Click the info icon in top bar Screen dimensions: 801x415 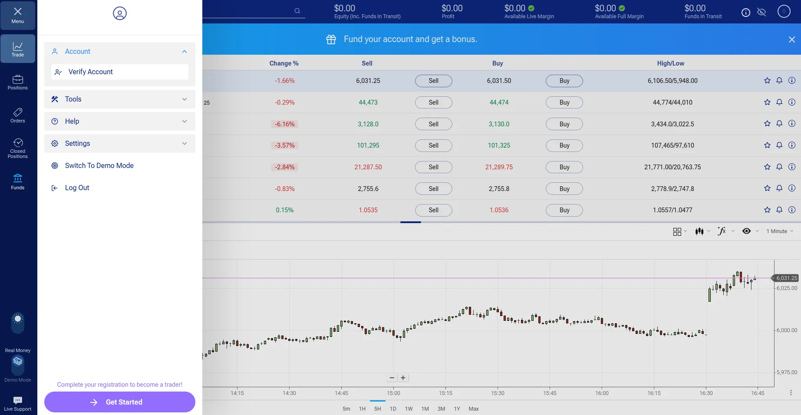[x=746, y=13]
